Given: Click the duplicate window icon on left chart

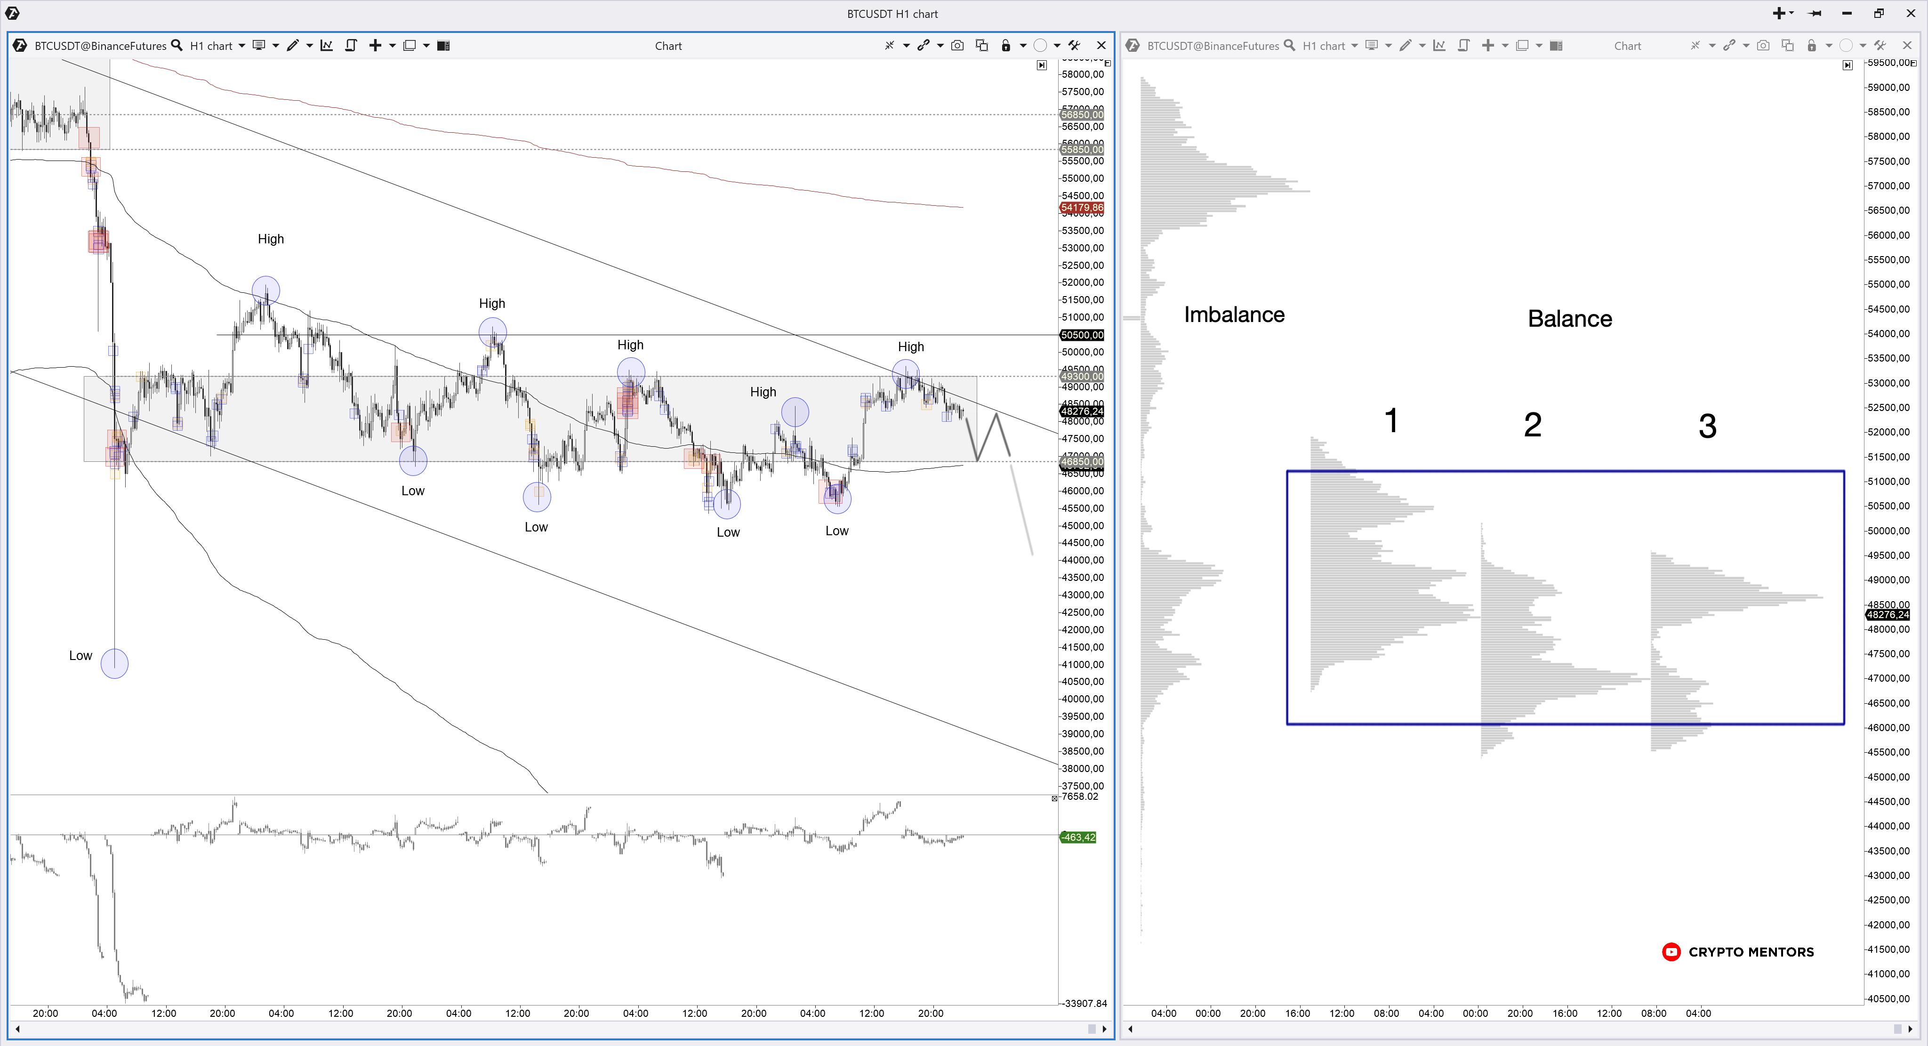Looking at the screenshot, I should pyautogui.click(x=982, y=46).
